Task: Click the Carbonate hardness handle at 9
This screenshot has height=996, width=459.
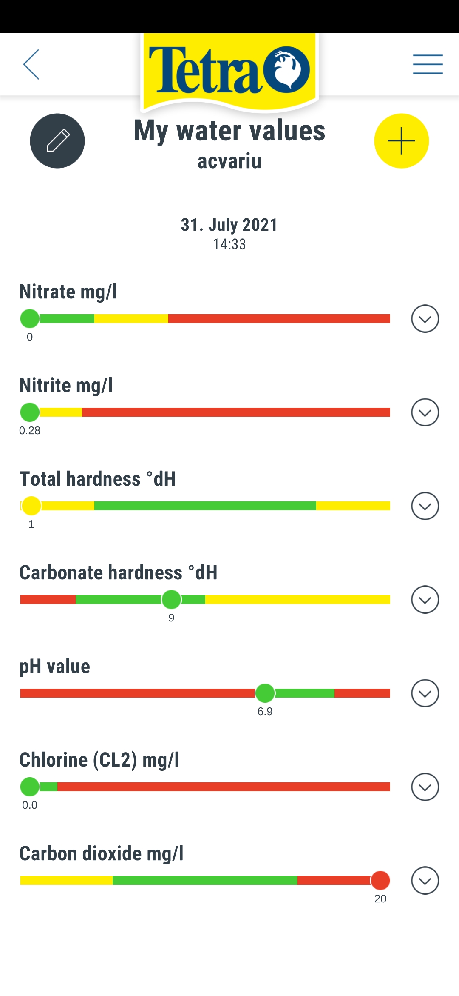Action: pos(171,599)
